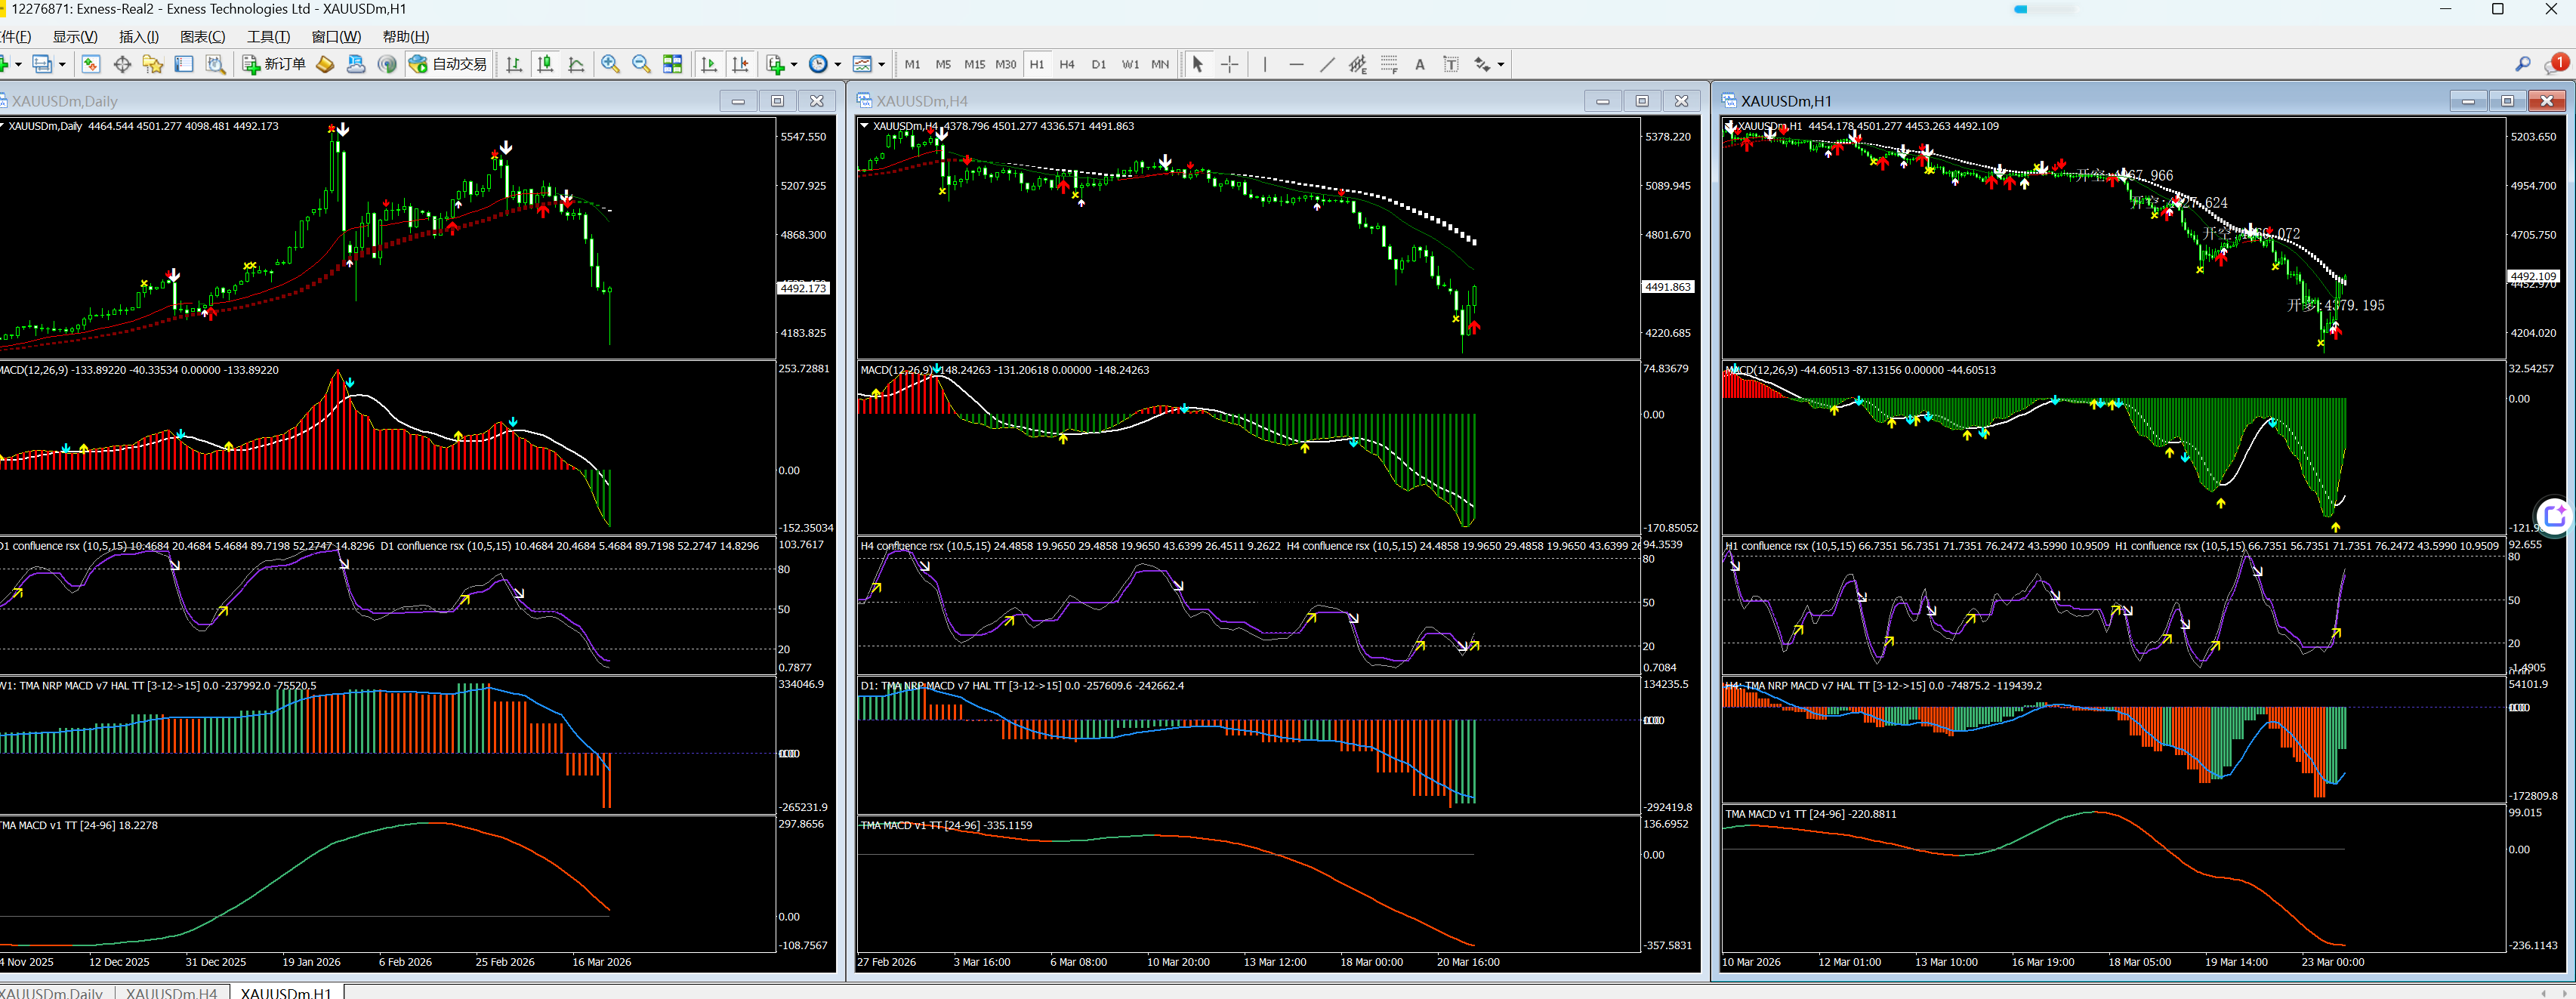The height and width of the screenshot is (999, 2576).
Task: Click the Zoom In magnifier icon
Action: point(610,64)
